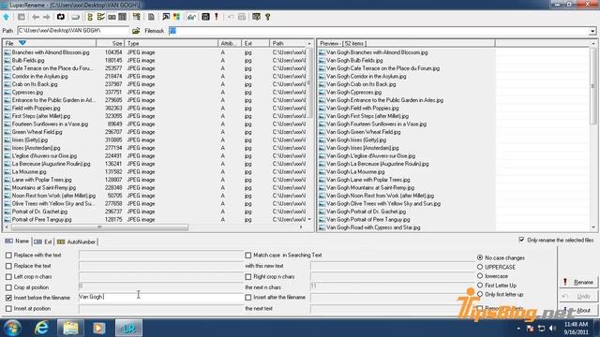Tick the 'Left crop n chars' checkbox
The width and height of the screenshot is (600, 337).
point(8,276)
